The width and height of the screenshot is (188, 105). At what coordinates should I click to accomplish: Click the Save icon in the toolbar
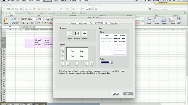(17, 9)
